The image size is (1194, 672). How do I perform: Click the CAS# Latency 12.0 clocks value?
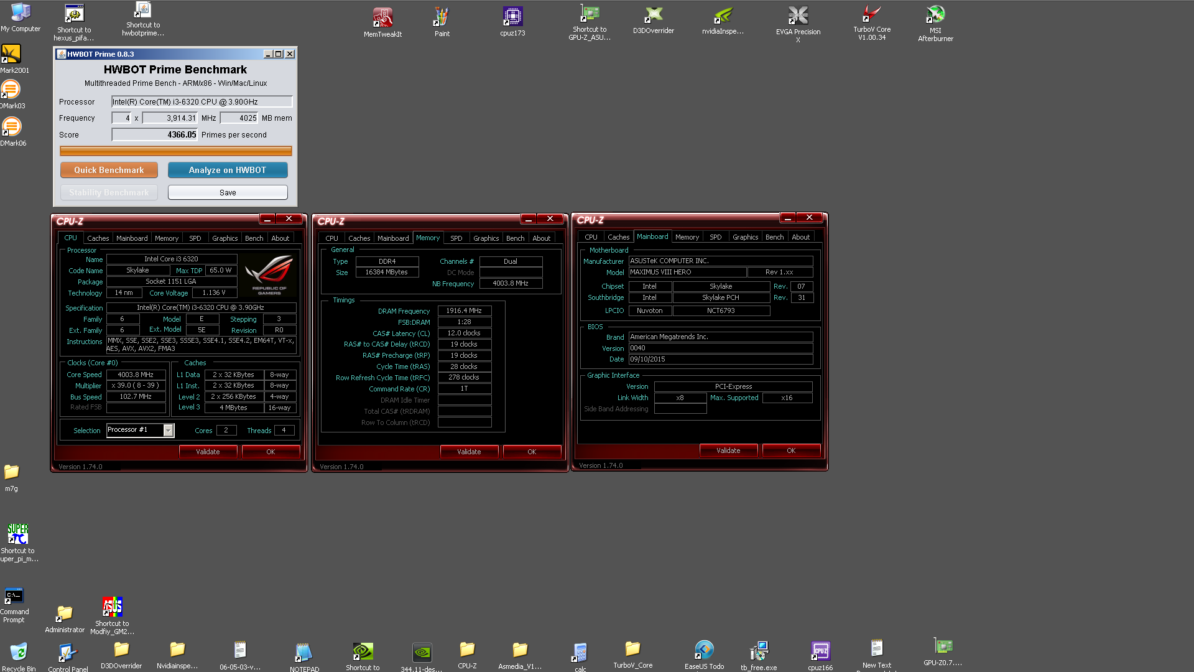[464, 333]
